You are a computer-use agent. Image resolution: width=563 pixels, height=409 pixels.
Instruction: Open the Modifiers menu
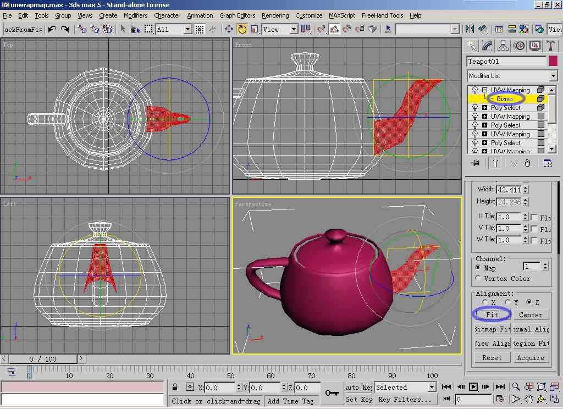pos(135,15)
